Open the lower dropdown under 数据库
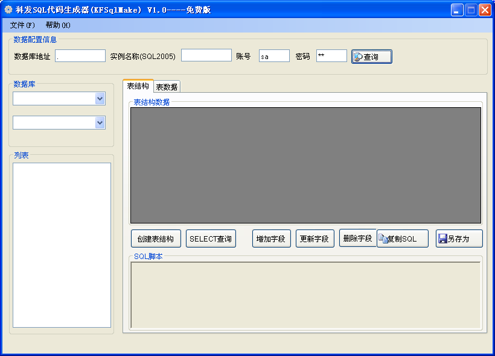 click(x=101, y=122)
